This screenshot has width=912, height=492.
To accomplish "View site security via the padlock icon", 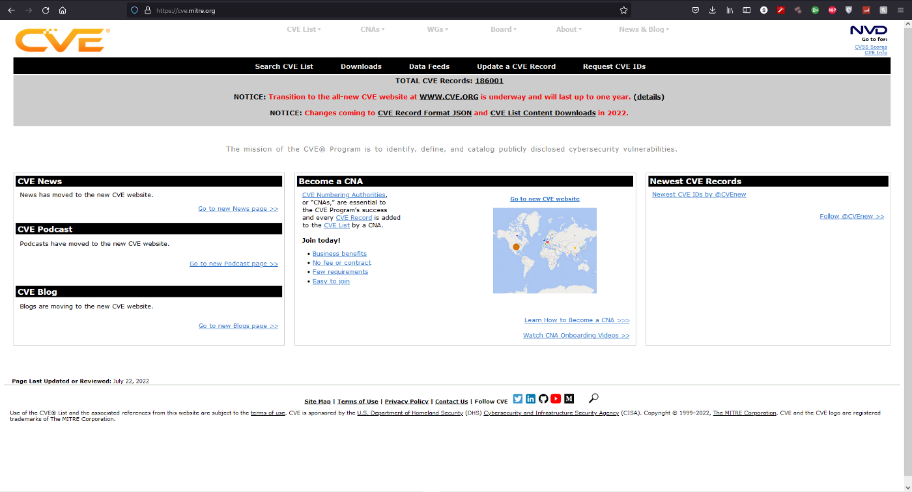I will click(147, 10).
